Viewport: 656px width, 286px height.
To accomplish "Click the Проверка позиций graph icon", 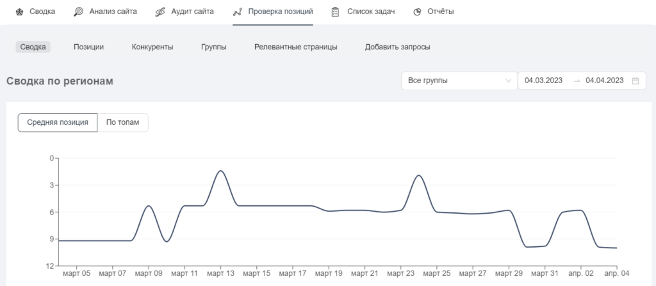I will (238, 12).
